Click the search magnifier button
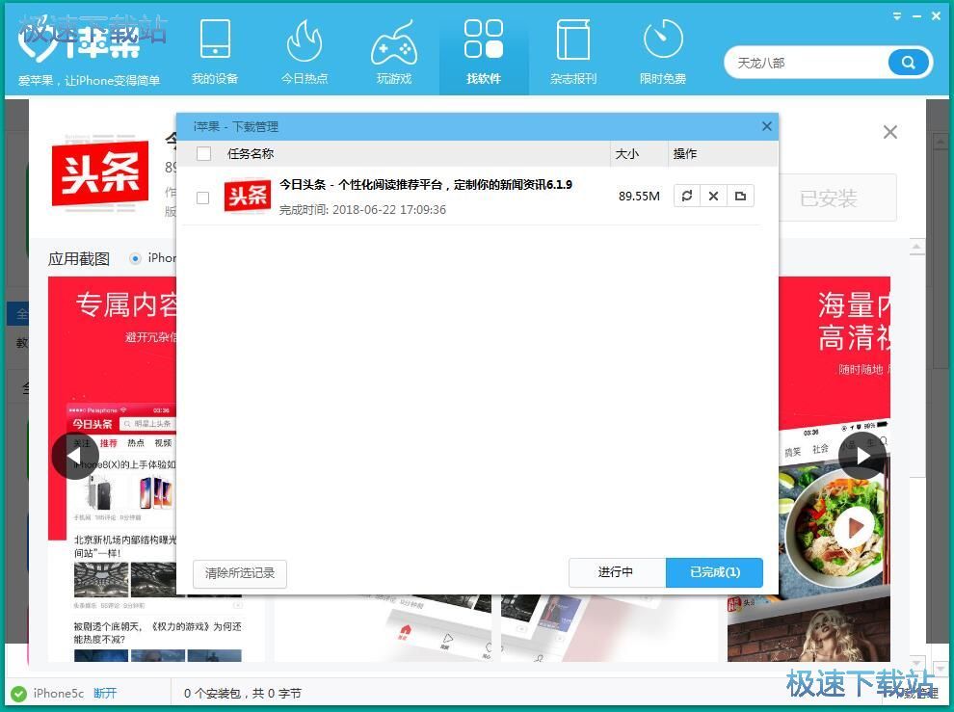Image resolution: width=954 pixels, height=712 pixels. coord(909,63)
